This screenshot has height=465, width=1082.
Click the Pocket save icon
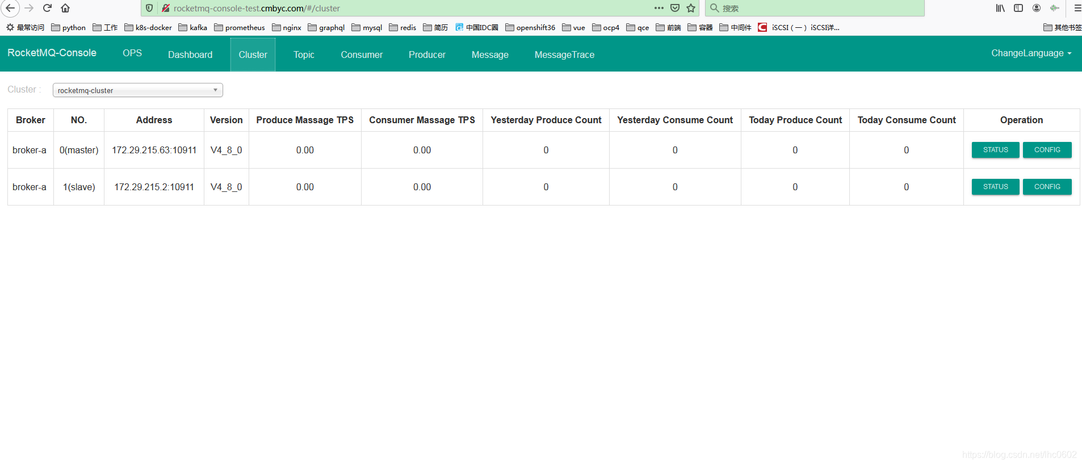tap(675, 8)
